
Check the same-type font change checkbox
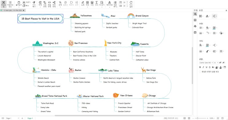point(200,72)
